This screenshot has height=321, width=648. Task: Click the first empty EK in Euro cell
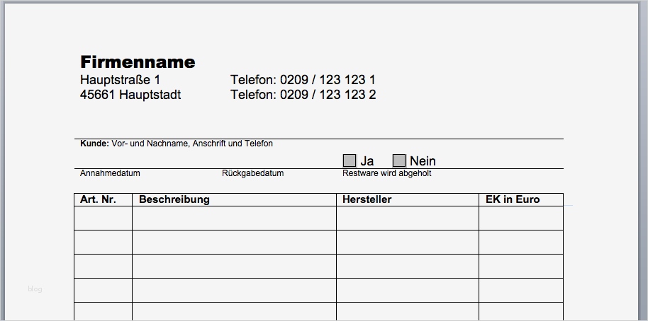[x=520, y=218]
